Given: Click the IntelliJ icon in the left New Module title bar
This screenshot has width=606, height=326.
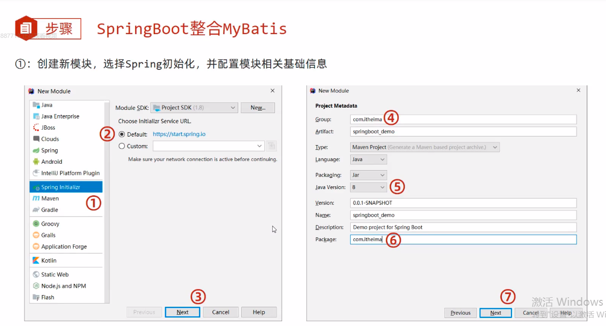Looking at the screenshot, I should [32, 91].
